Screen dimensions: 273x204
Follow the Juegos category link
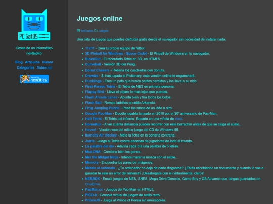pyautogui.click(x=104, y=31)
